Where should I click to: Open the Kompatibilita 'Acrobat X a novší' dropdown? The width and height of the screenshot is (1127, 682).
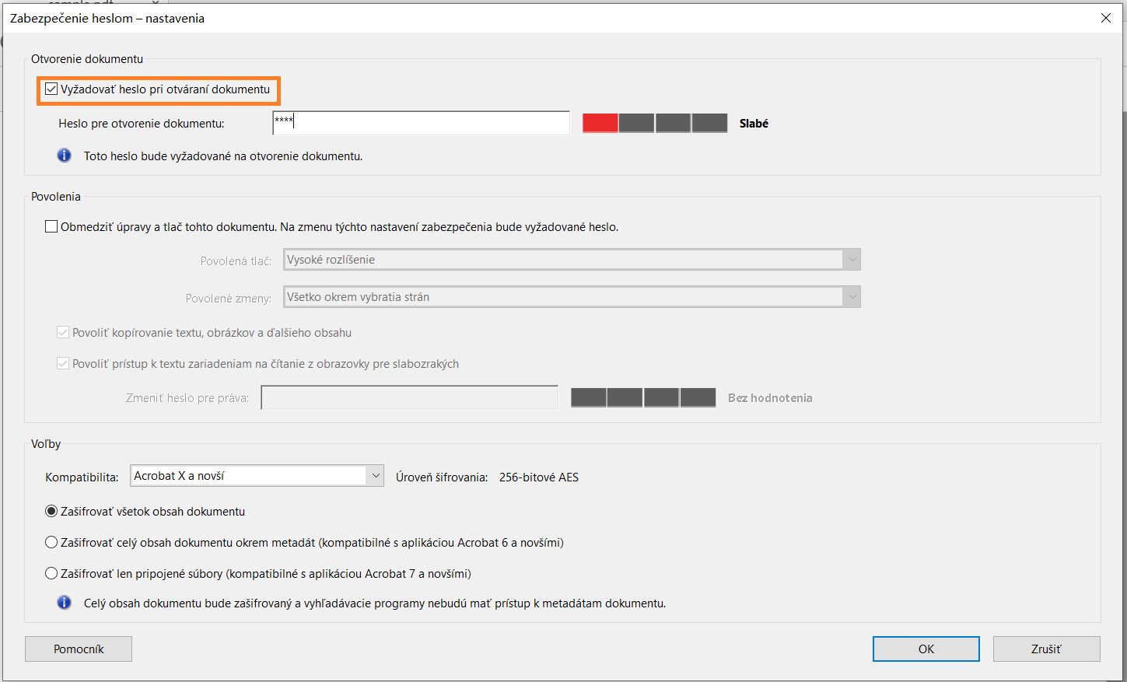click(257, 476)
